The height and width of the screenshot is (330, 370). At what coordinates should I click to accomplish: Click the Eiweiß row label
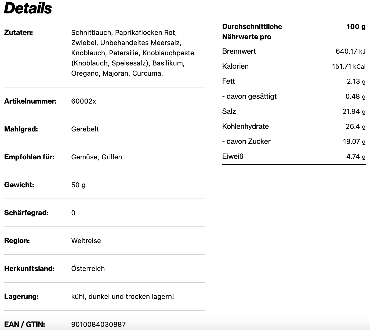(233, 156)
